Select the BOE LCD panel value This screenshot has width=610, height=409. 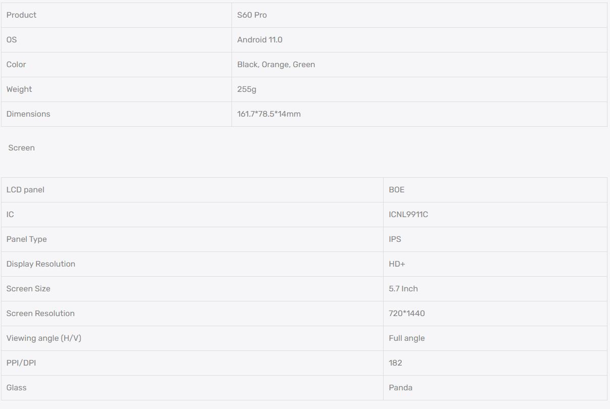click(397, 190)
